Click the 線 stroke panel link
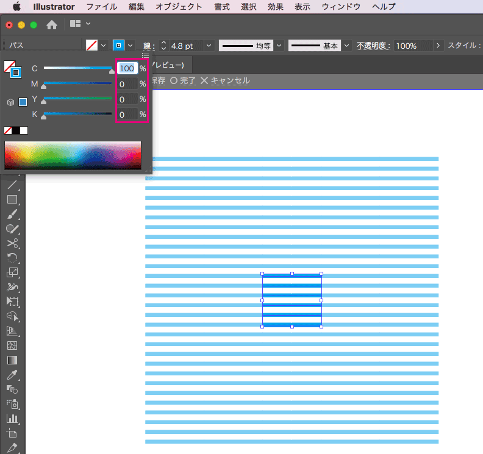The width and height of the screenshot is (483, 454). click(149, 46)
